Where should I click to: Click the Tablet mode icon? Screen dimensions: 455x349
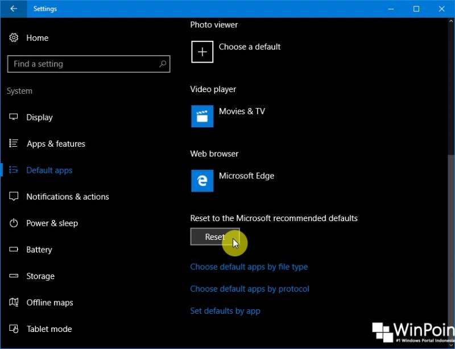14,329
